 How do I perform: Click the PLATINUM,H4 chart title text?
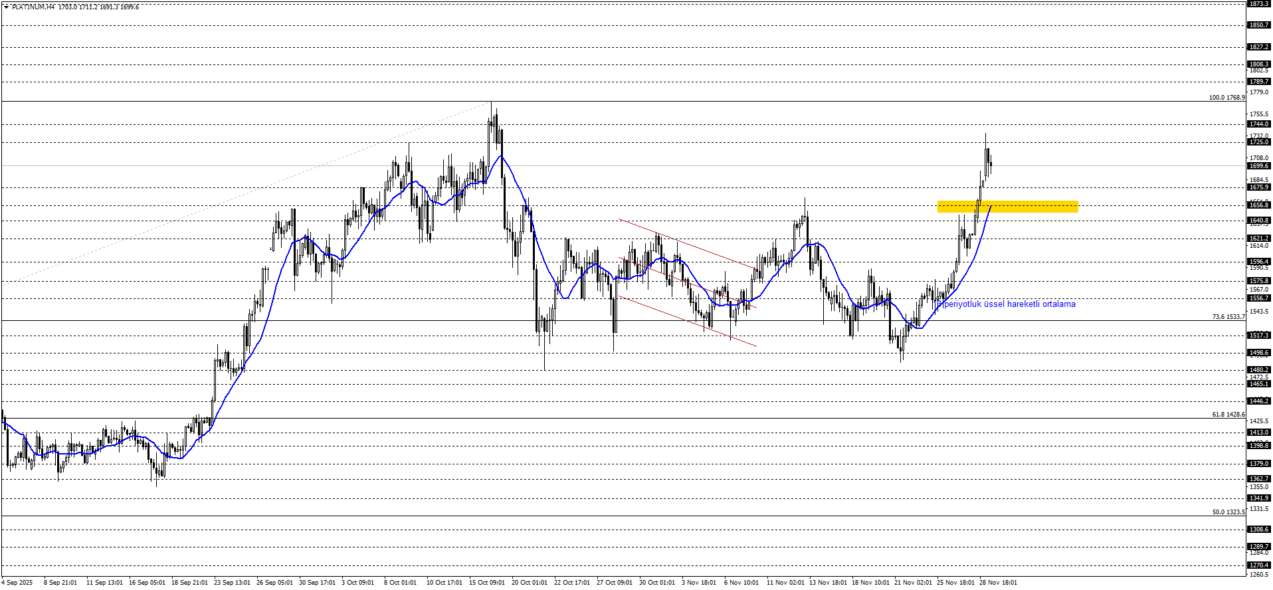click(33, 7)
